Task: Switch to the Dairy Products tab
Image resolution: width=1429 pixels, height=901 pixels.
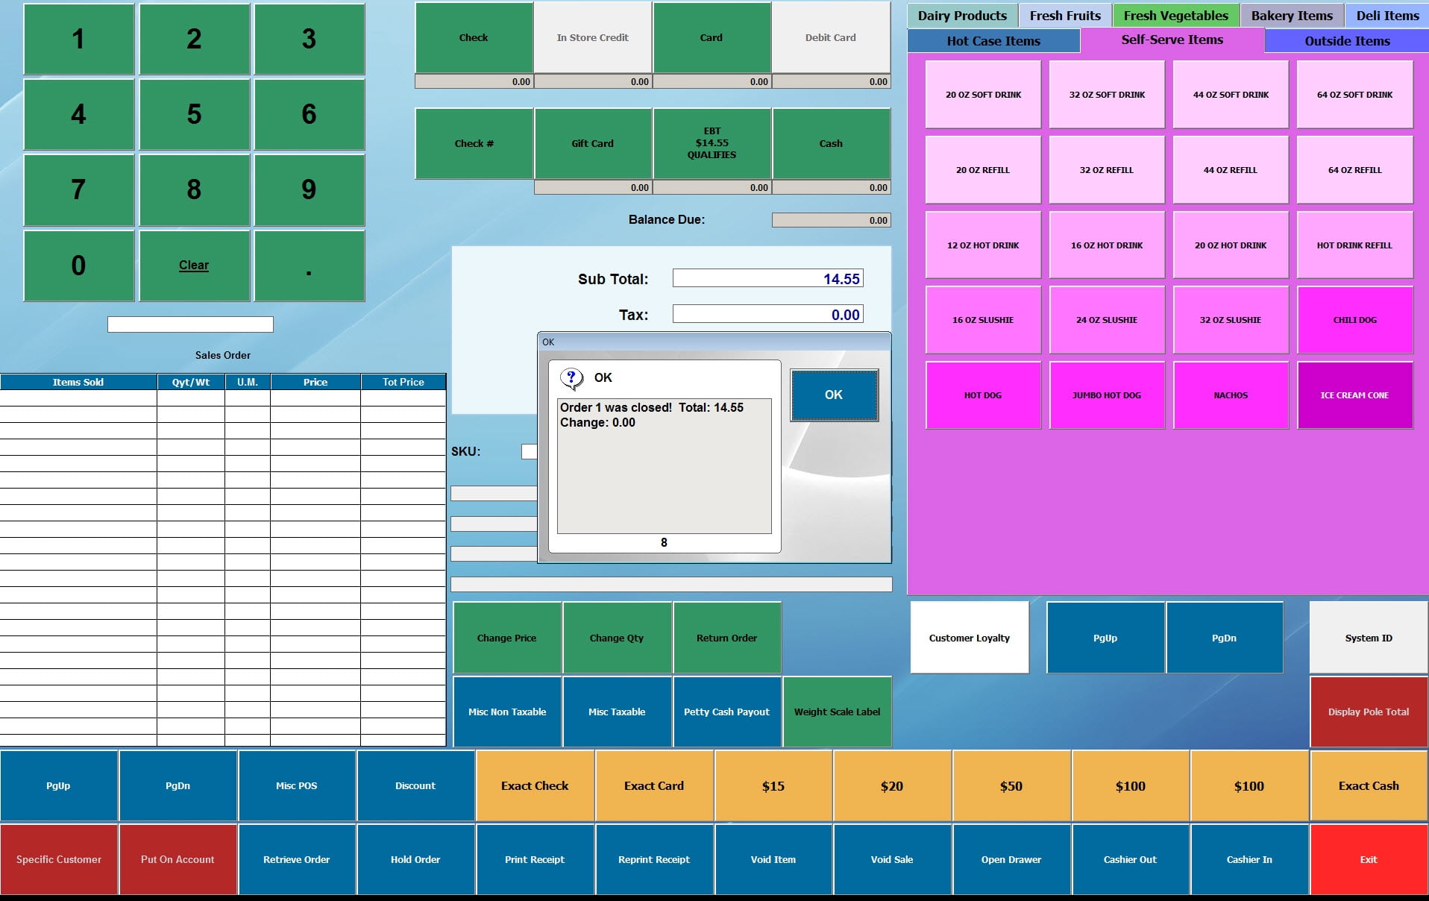Action: [962, 16]
